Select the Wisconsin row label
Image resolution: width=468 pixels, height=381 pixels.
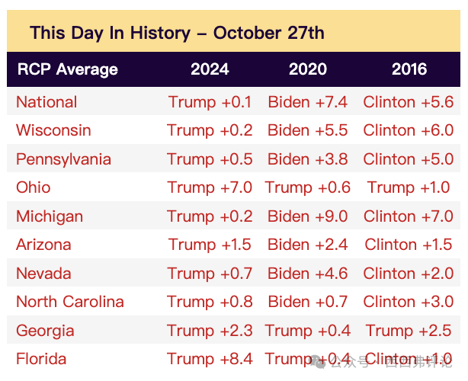point(53,130)
